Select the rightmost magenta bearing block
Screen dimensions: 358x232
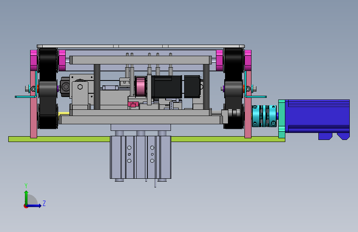tap(248, 60)
